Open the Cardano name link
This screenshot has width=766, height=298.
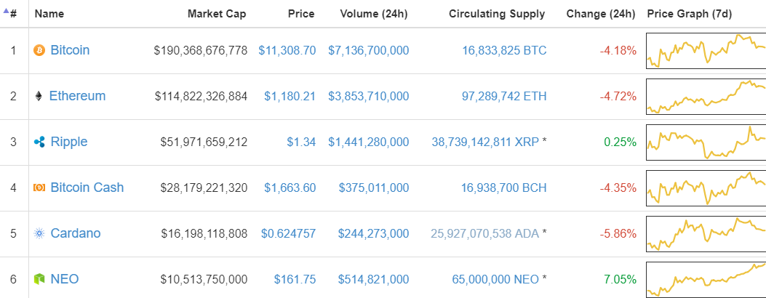(76, 233)
